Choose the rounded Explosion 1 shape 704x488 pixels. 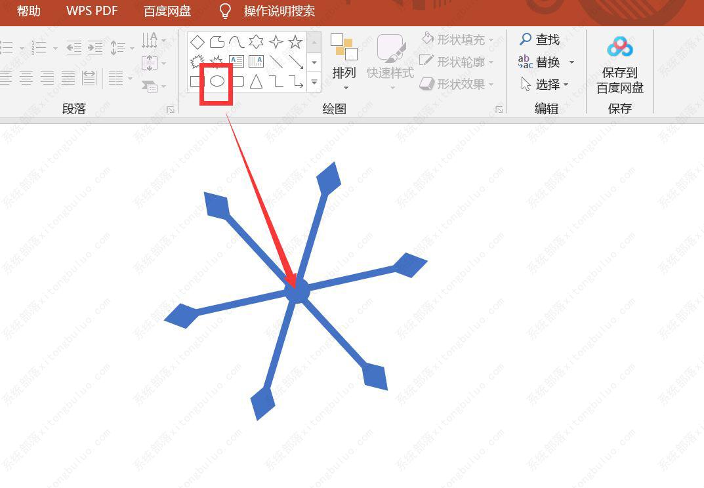click(x=197, y=62)
